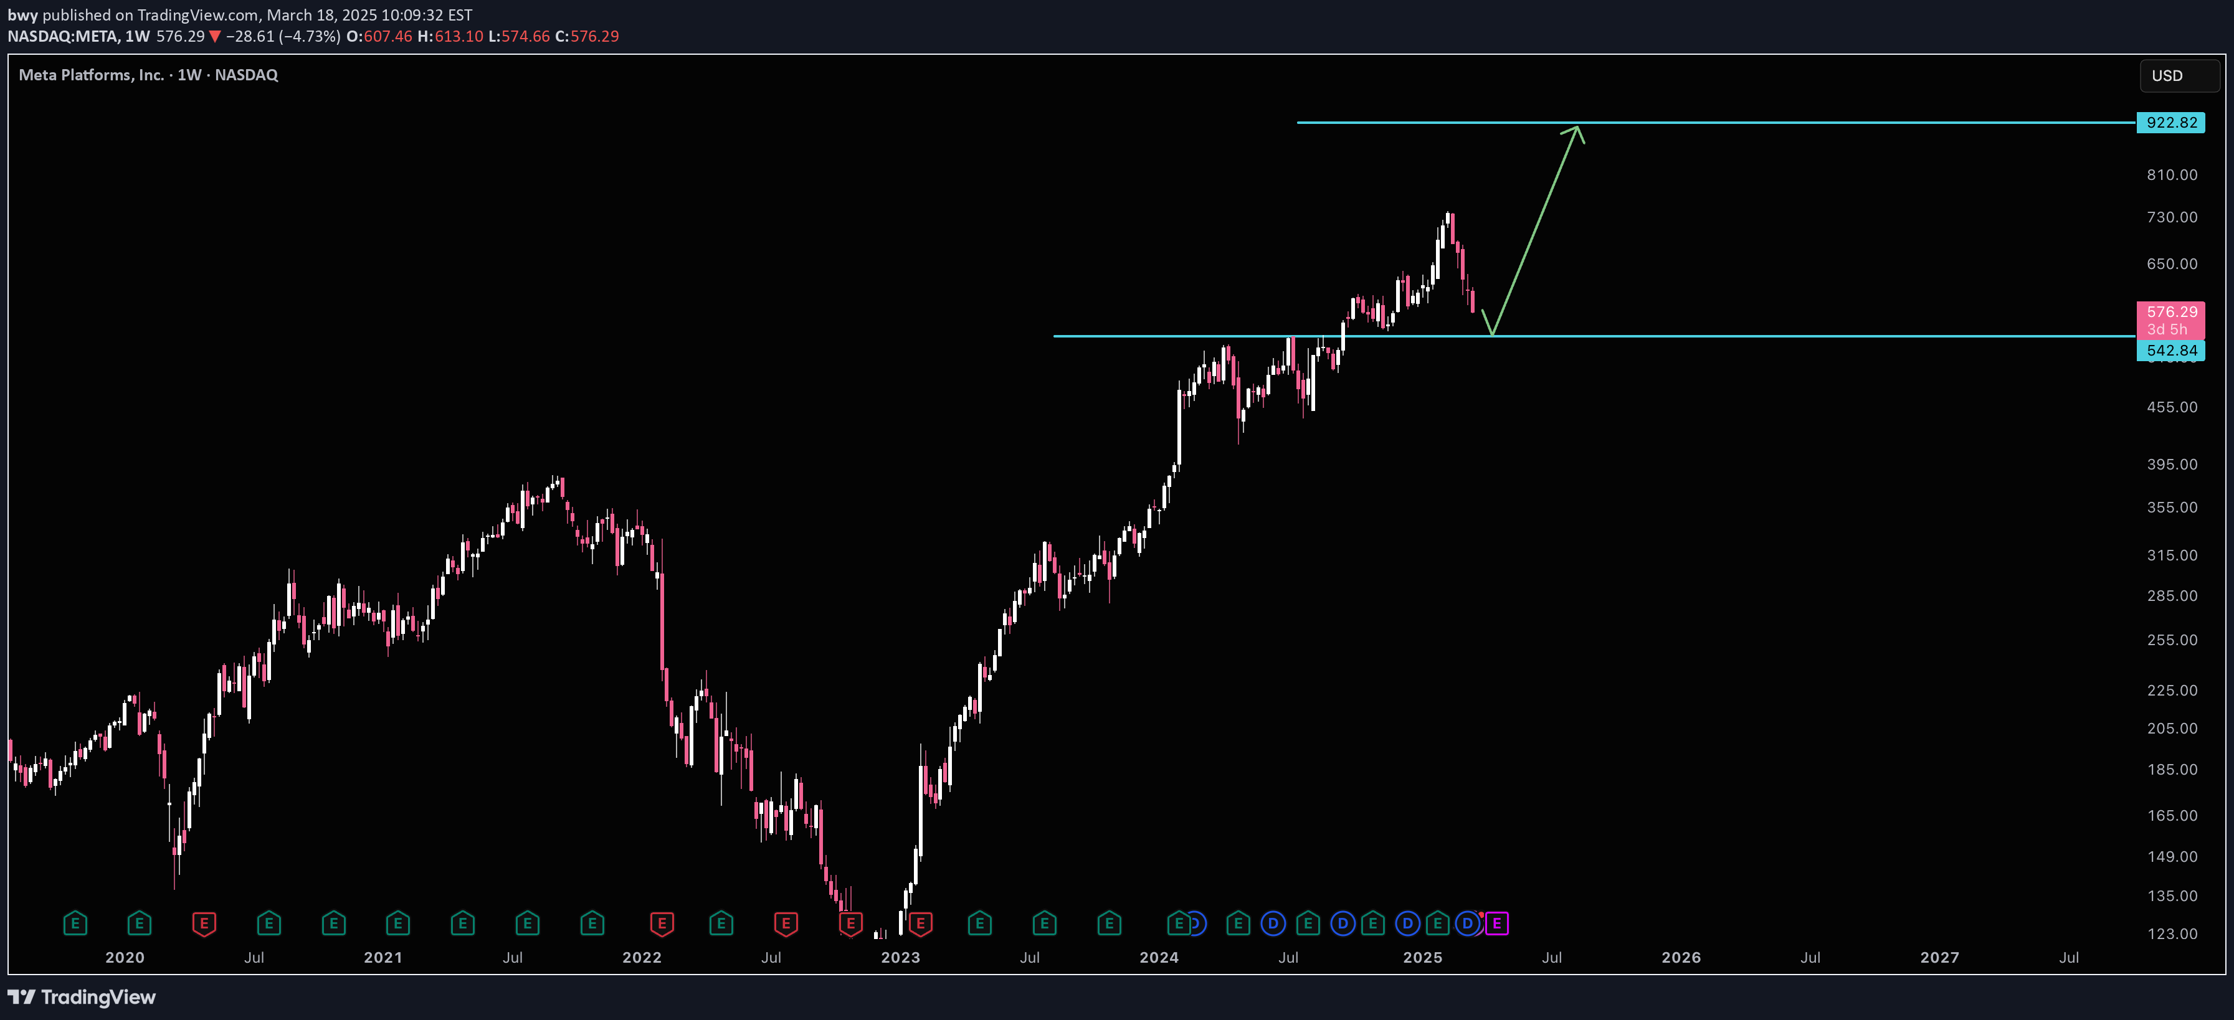The width and height of the screenshot is (2234, 1020).
Task: Click the earnings marker above Jul 2021
Action: pyautogui.click(x=527, y=924)
